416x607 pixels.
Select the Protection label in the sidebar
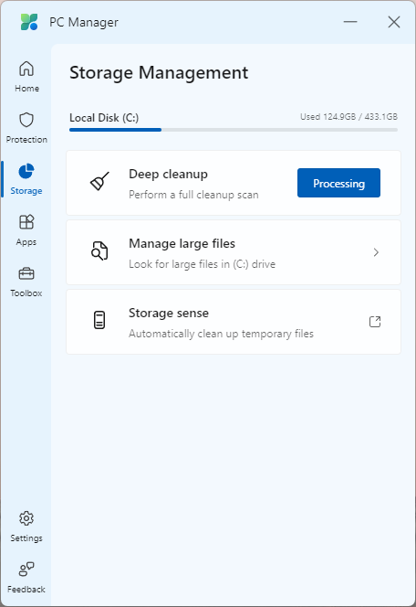[x=26, y=139]
